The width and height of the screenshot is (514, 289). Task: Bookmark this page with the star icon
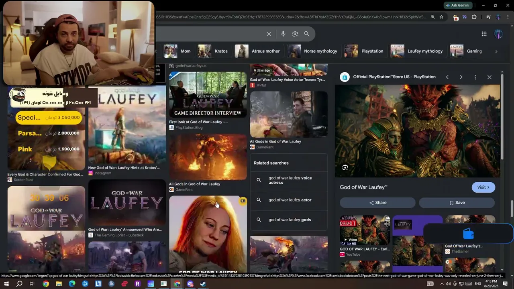coord(441,17)
